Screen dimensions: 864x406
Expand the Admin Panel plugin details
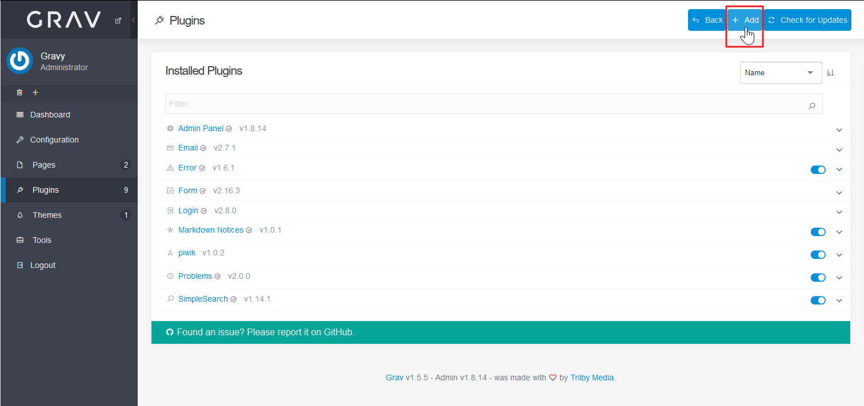click(839, 130)
